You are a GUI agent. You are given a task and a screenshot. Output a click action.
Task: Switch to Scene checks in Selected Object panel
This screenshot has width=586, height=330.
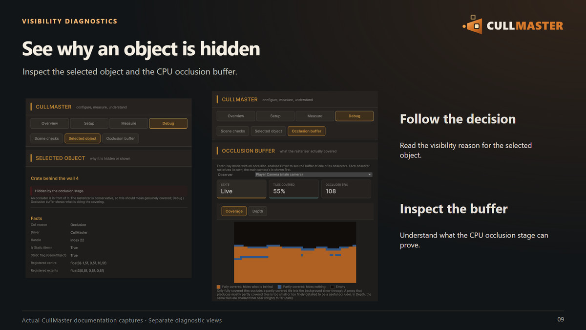click(46, 138)
